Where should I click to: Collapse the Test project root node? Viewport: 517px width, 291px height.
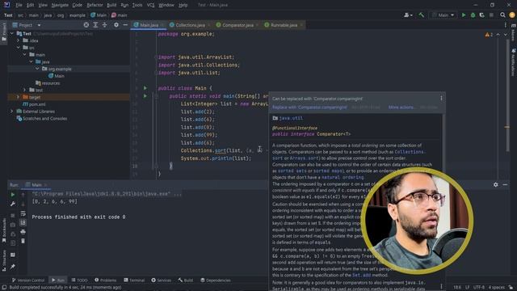tap(12, 34)
